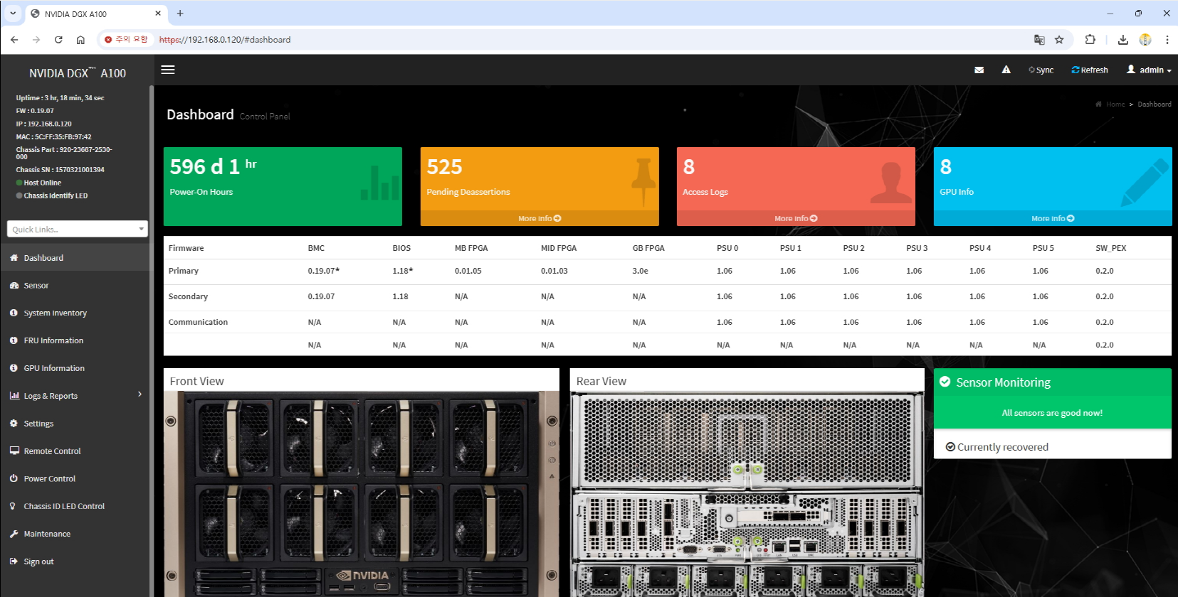The height and width of the screenshot is (597, 1178).
Task: Click the bar chart icon on Power-On Hours
Action: 379,183
